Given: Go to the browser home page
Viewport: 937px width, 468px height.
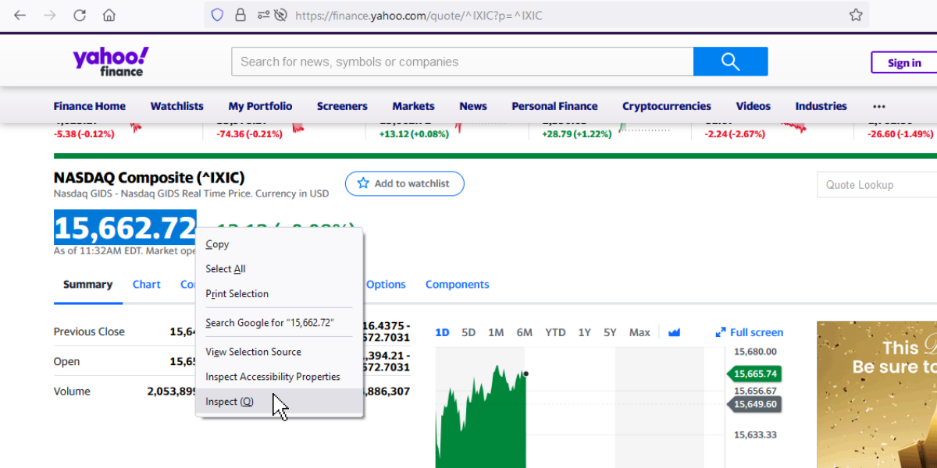Looking at the screenshot, I should click(109, 15).
